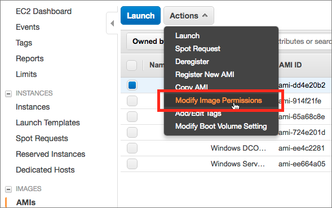This screenshot has width=332, height=208.
Task: Check the ami-ee664a05 row checkbox
Action: pos(132,164)
